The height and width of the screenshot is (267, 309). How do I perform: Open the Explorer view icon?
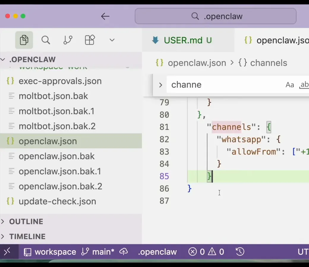[24, 40]
